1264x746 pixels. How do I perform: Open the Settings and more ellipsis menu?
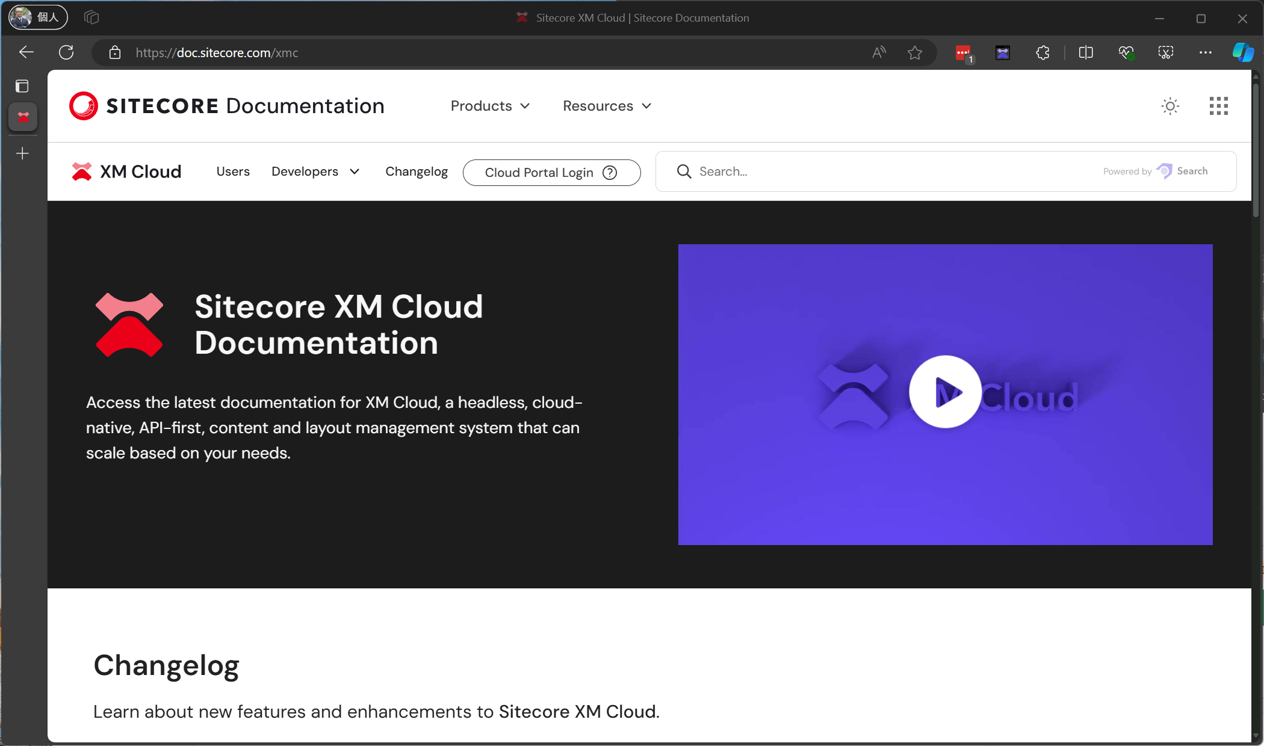(x=1206, y=52)
